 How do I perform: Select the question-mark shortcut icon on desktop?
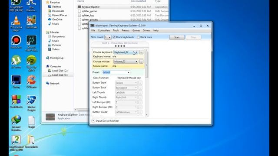pyautogui.click(x=16, y=143)
